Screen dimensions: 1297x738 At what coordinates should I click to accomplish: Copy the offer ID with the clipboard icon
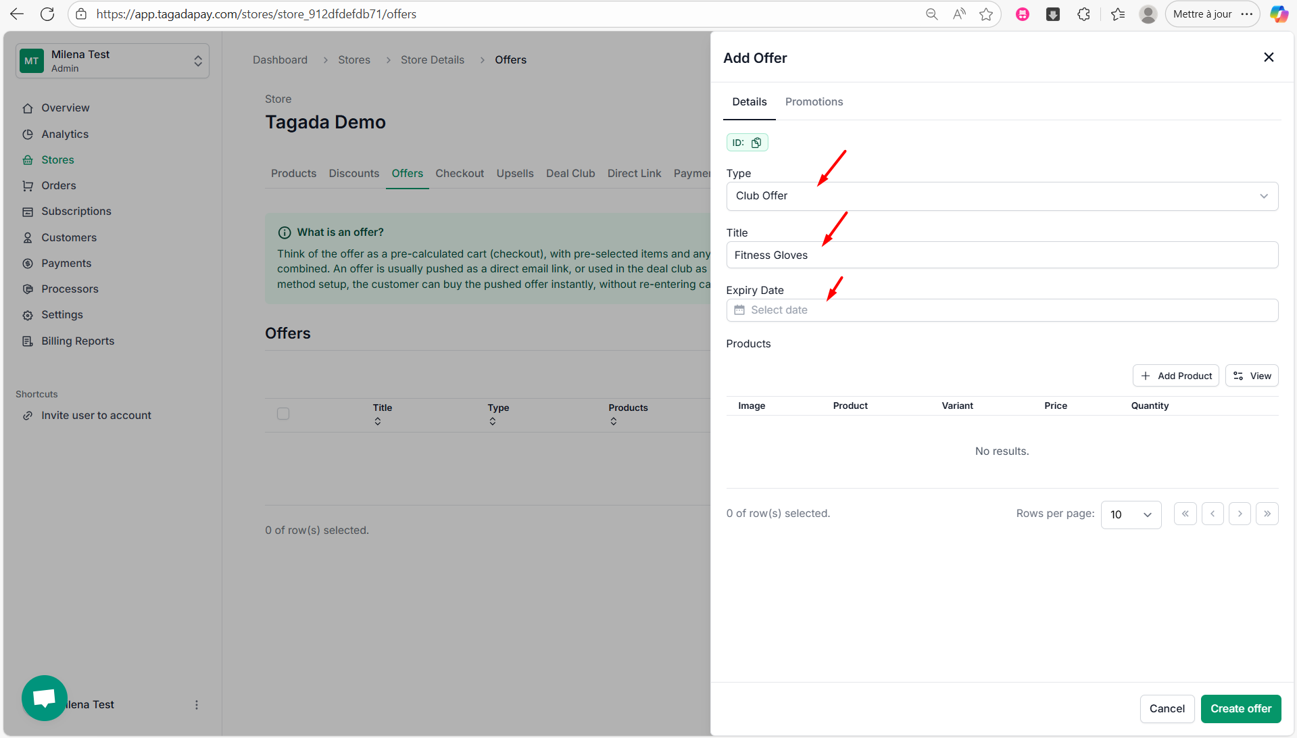[x=756, y=143]
